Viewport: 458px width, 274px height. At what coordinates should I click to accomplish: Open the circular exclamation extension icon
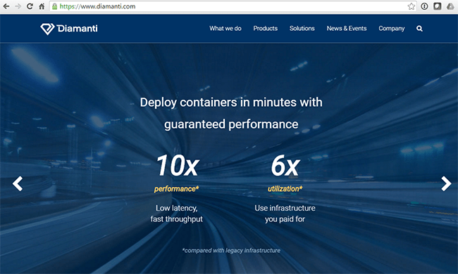pos(424,6)
